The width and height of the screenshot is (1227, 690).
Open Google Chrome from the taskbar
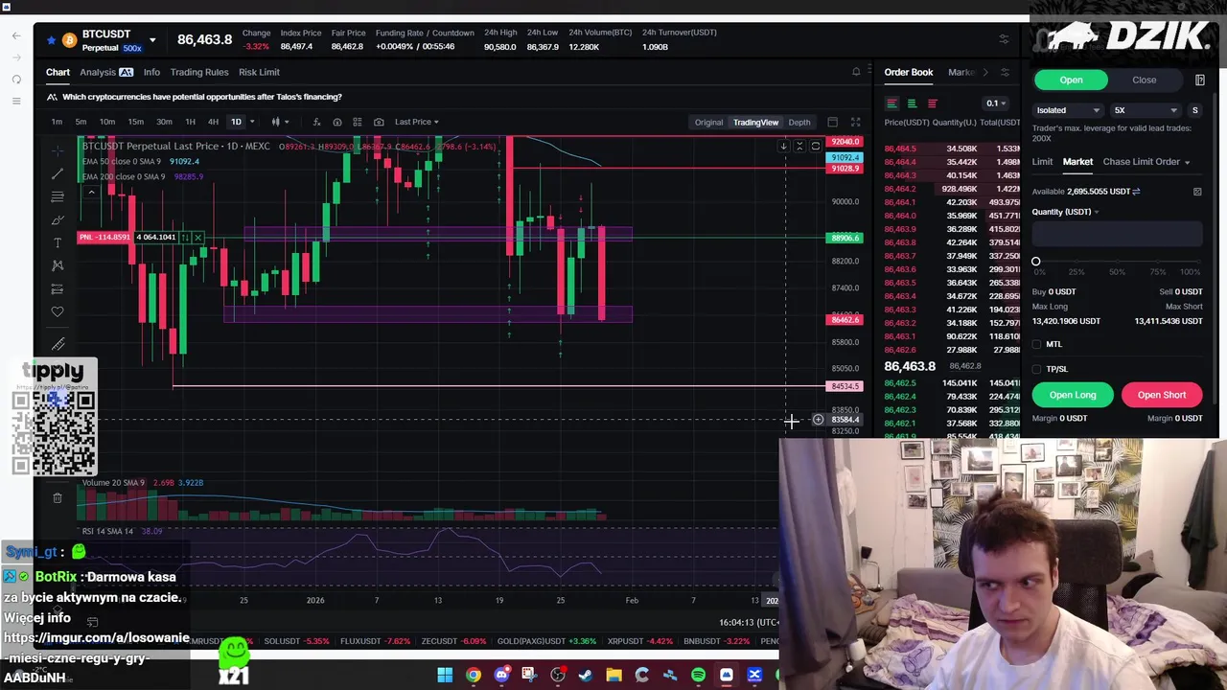pos(473,676)
